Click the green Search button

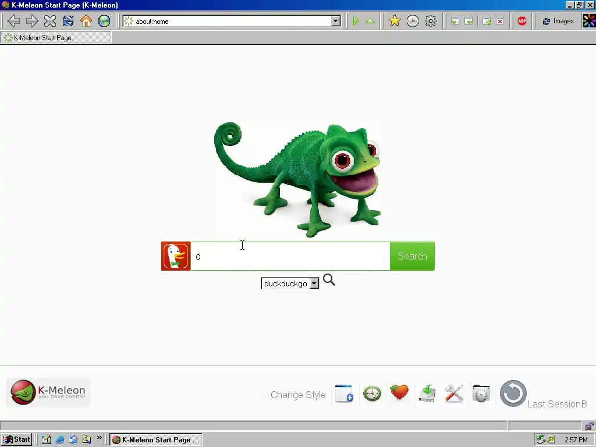[x=413, y=256]
